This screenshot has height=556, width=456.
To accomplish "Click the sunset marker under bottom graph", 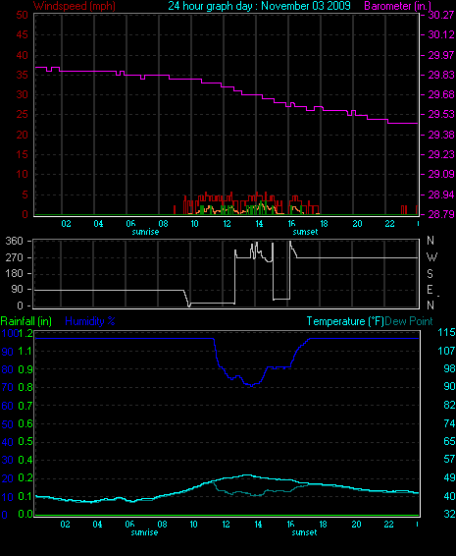I will point(304,532).
